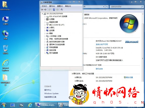Open the 计算机 desktop icon
The height and width of the screenshot is (108, 145).
pyautogui.click(x=6, y=21)
